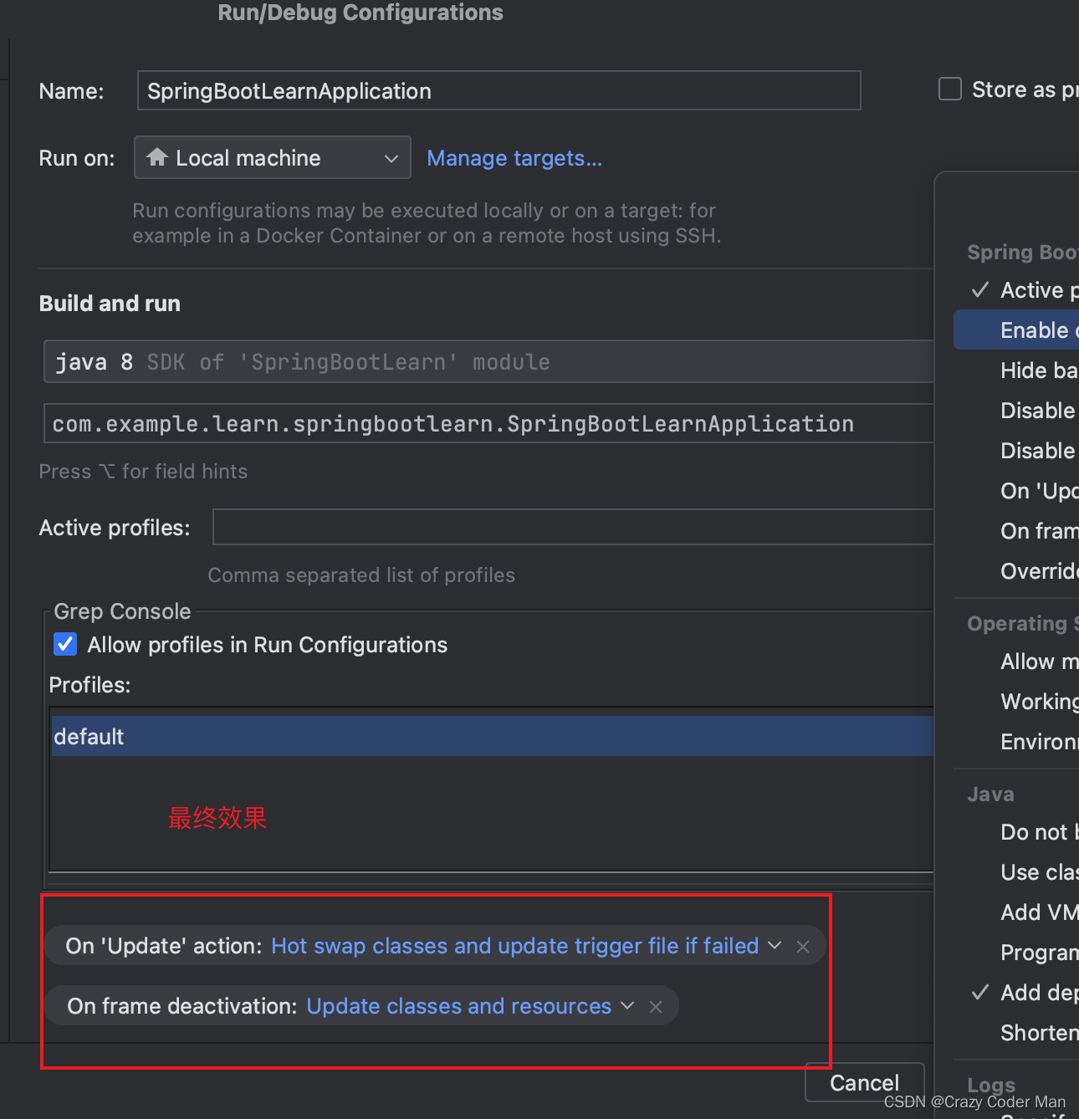Open the 'Hot swap classes' action dropdown
The height and width of the screenshot is (1119, 1079).
[x=775, y=946]
